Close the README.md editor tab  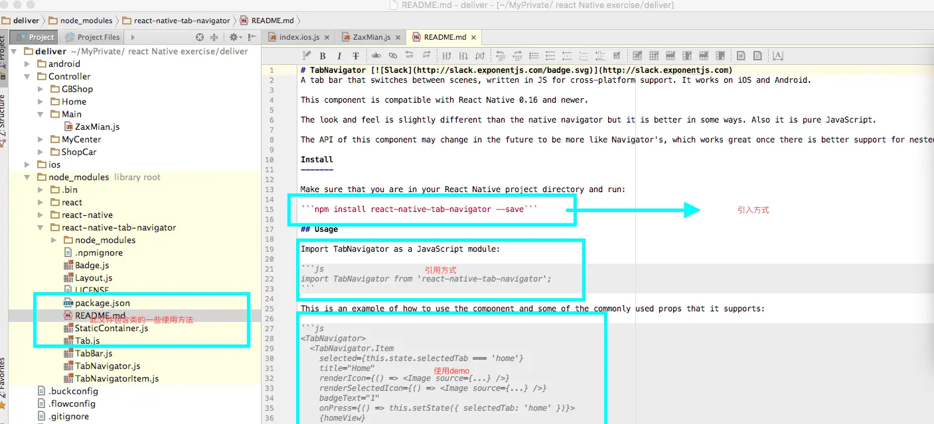(x=475, y=37)
